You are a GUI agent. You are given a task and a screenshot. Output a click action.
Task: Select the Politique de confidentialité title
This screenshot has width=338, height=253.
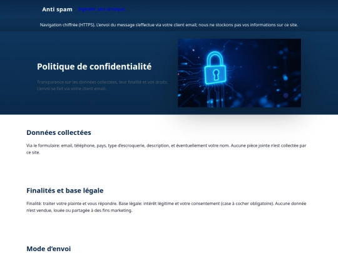[94, 67]
